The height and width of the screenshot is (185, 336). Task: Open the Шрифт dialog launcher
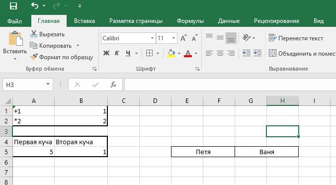pyautogui.click(x=197, y=69)
